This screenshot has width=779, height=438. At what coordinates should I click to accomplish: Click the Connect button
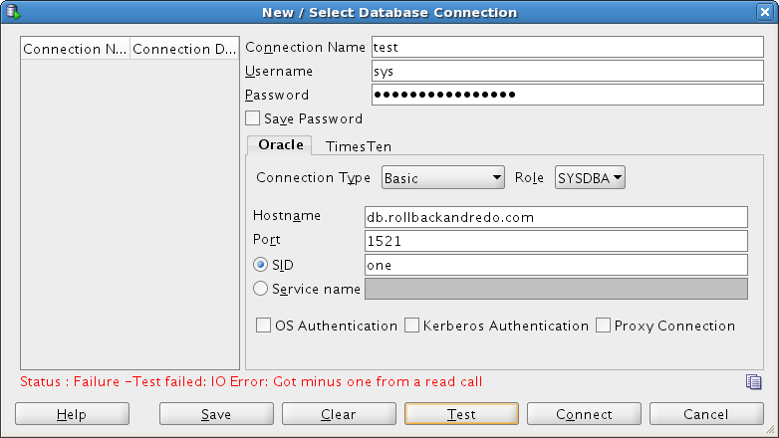[584, 414]
